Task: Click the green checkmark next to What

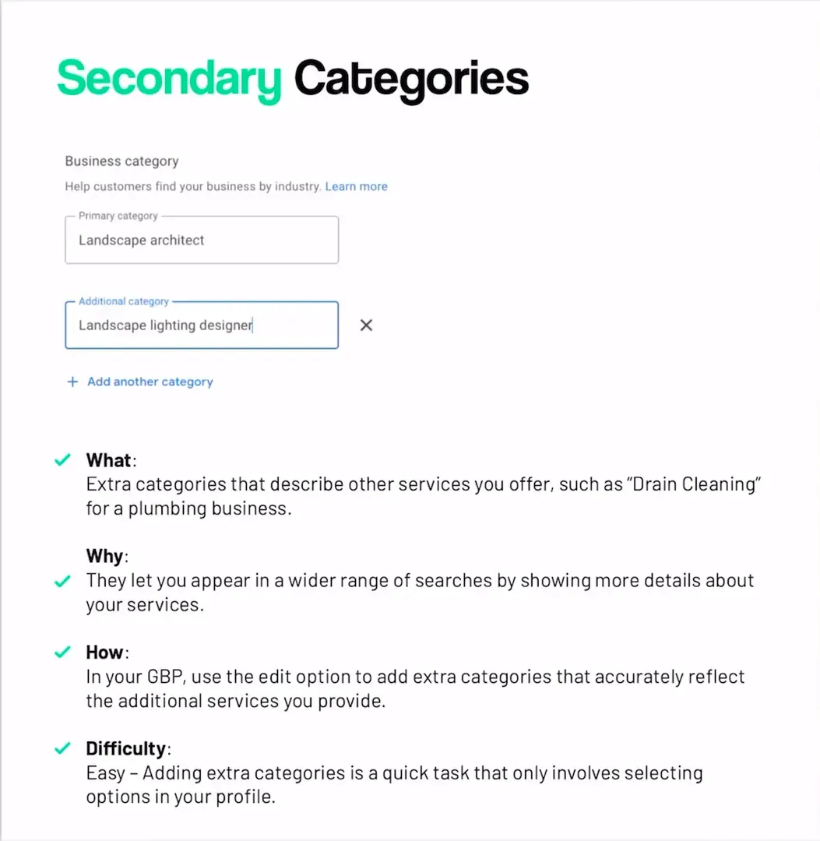Action: point(62,459)
